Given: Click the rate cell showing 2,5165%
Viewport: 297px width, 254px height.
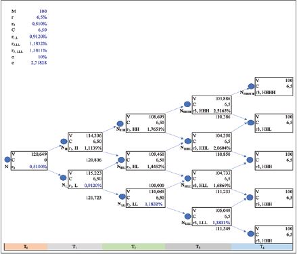Looking at the screenshot, I should point(222,111).
